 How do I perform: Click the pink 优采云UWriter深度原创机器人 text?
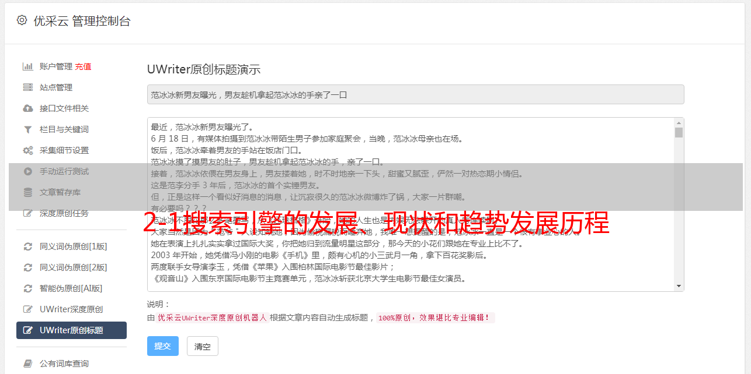click(212, 318)
